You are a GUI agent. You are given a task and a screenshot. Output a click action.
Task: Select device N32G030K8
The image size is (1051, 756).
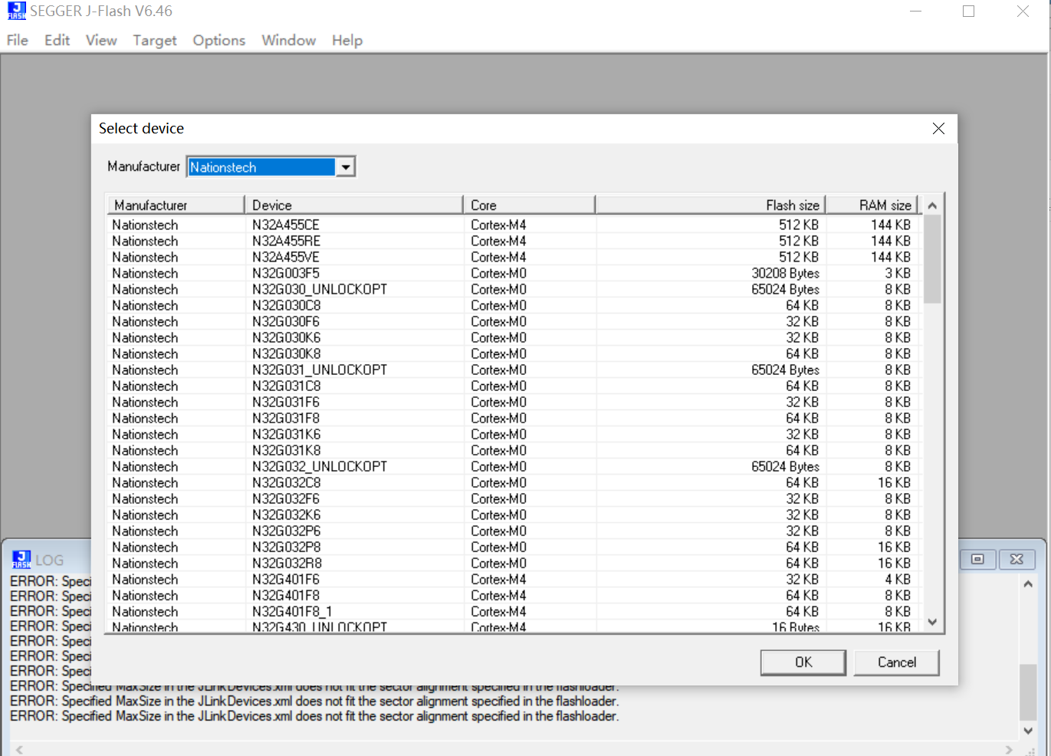pos(286,353)
